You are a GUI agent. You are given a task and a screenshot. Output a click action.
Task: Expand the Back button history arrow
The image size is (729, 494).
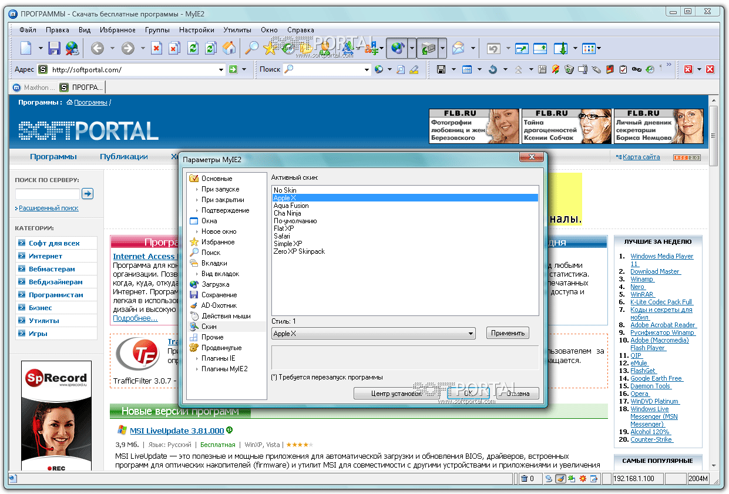tap(112, 49)
